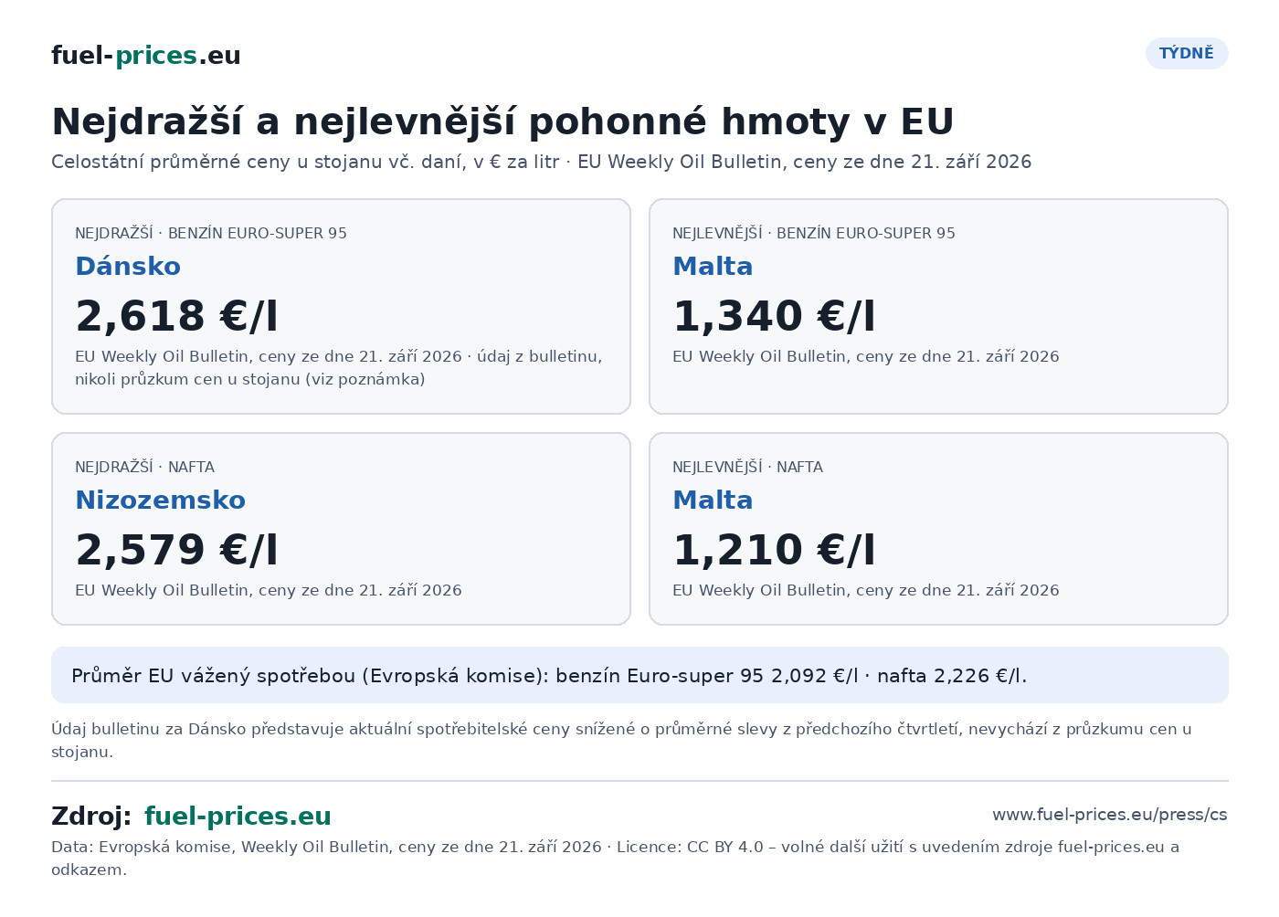The height and width of the screenshot is (917, 1279).
Task: Click the main heading about pohonné hmoty
Action: coord(502,121)
